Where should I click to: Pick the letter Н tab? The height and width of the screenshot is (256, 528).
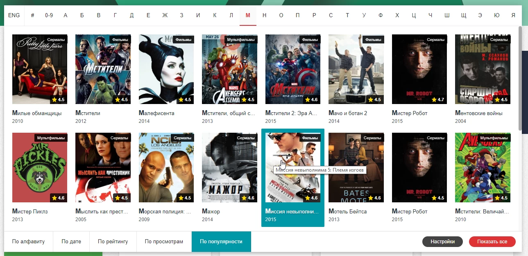tap(265, 16)
